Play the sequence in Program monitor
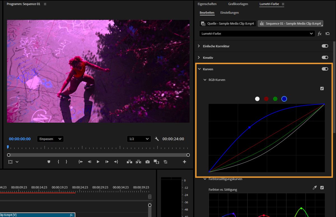Screen dimensions: 336x217 pyautogui.click(x=98, y=162)
